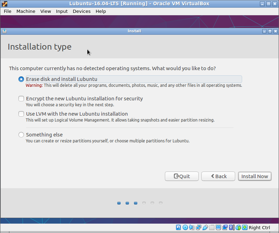279x233 pixels.
Task: Open the audio settings status icon
Action: (x=192, y=227)
